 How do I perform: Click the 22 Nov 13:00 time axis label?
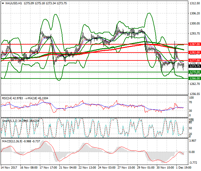(86, 168)
